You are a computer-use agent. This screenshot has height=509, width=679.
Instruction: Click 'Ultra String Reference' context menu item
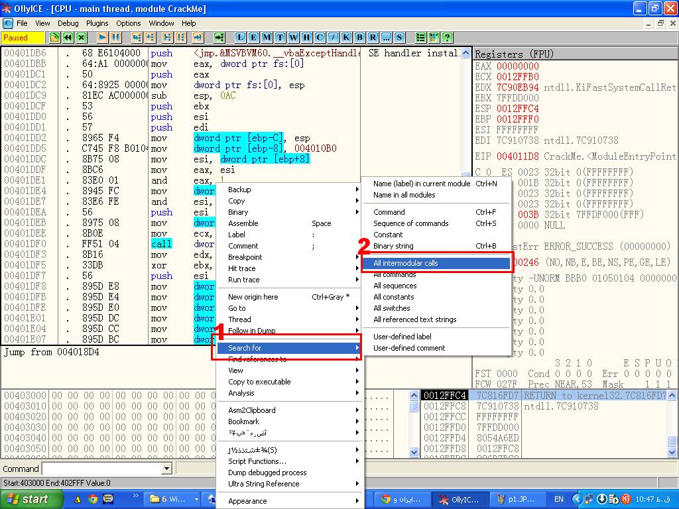click(x=264, y=484)
